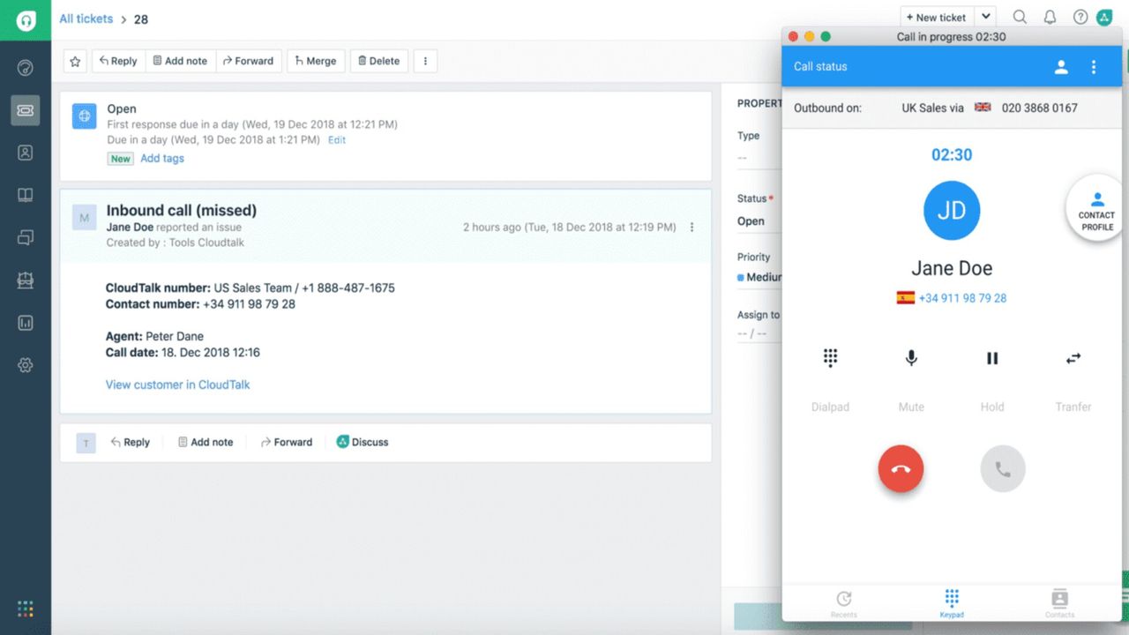Viewport: 1129px width, 635px height.
Task: Open the forums chat icon in sidebar
Action: click(26, 237)
